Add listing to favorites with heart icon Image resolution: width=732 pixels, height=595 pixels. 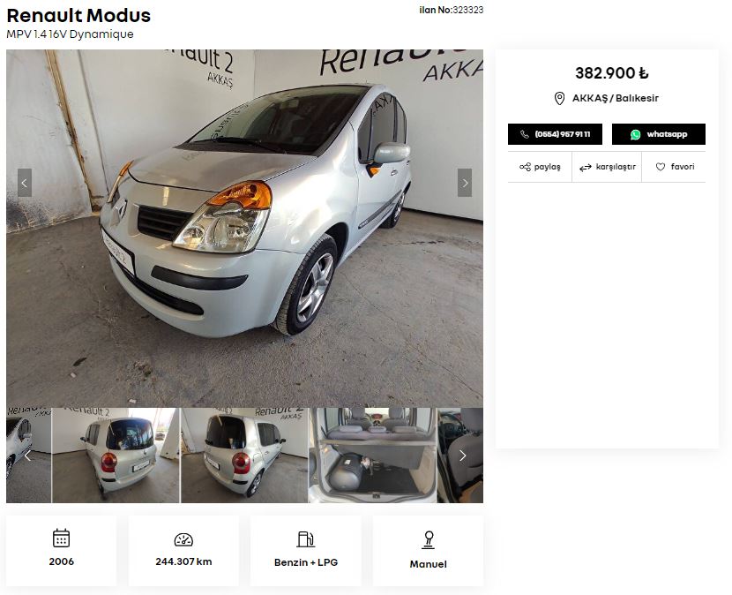(660, 167)
